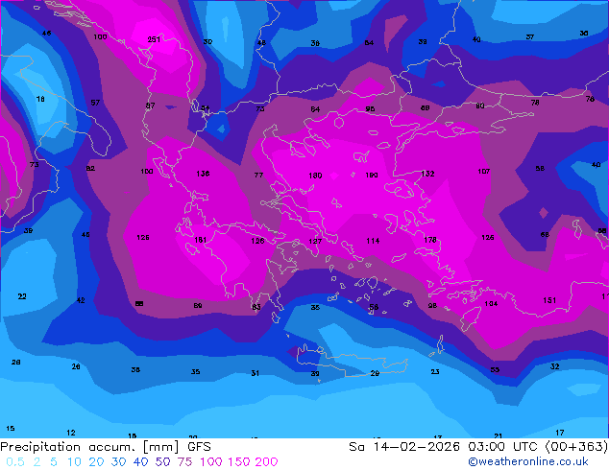Select the 2 legend value

coord(37,461)
